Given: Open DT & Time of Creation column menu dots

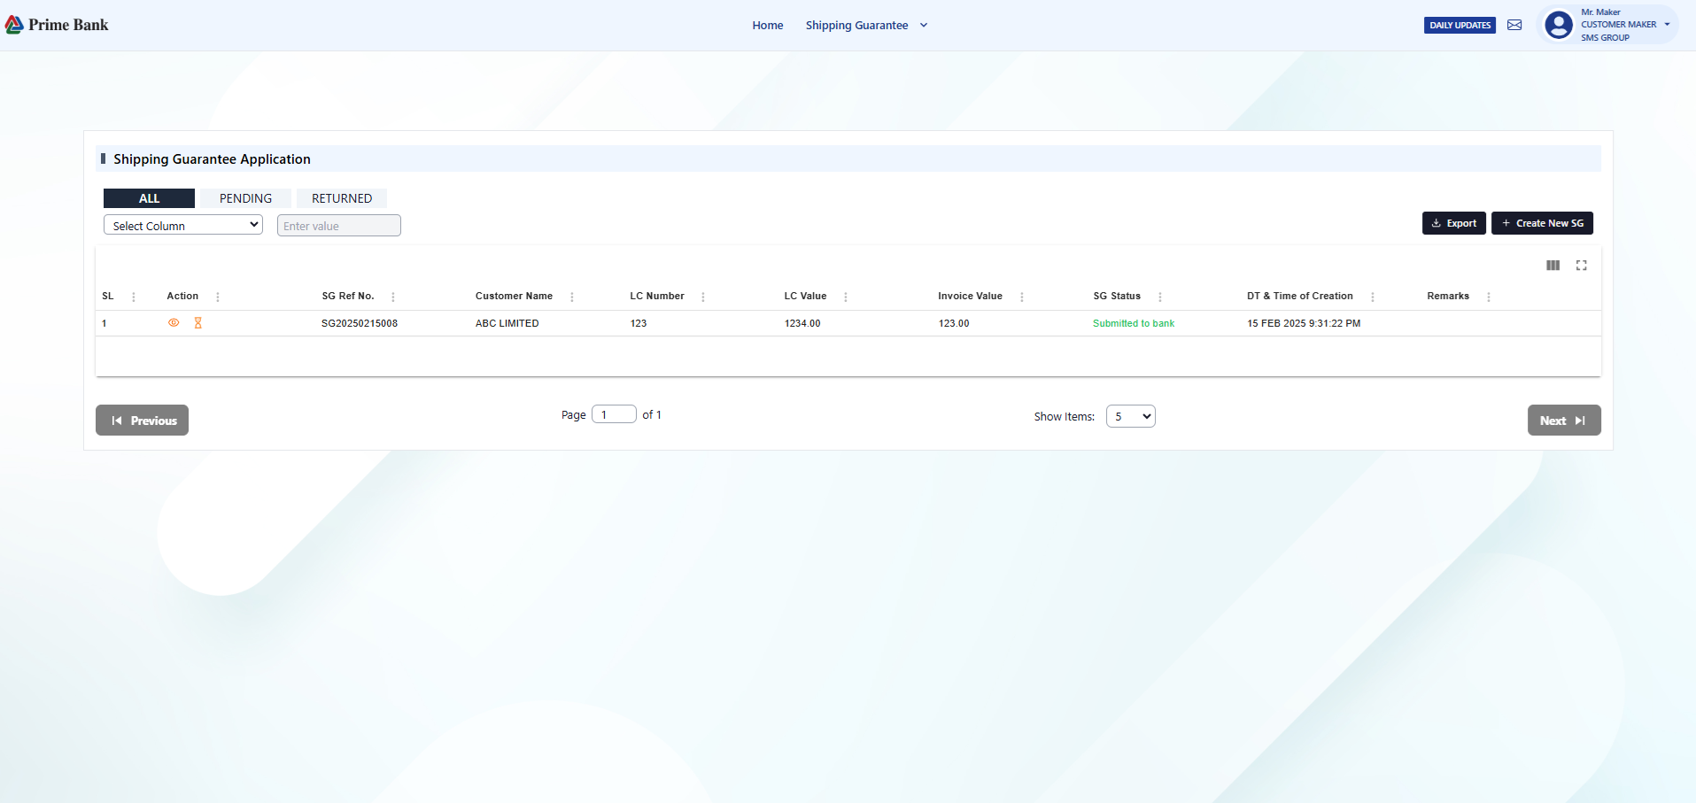Looking at the screenshot, I should pos(1373,297).
